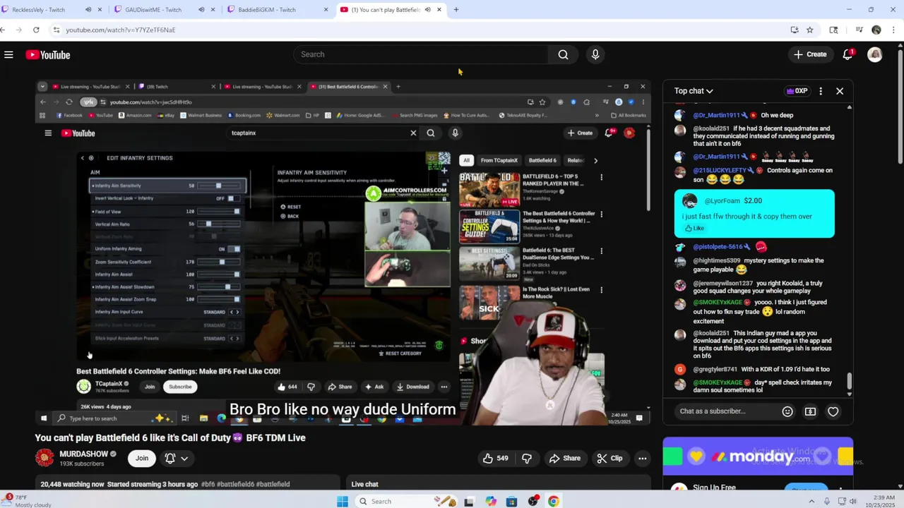Click the browser address bar URL
This screenshot has height=508, width=904.
pyautogui.click(x=120, y=30)
